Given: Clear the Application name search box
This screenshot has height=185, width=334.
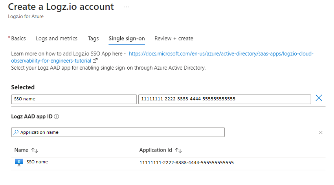Looking at the screenshot, I should 321,133.
